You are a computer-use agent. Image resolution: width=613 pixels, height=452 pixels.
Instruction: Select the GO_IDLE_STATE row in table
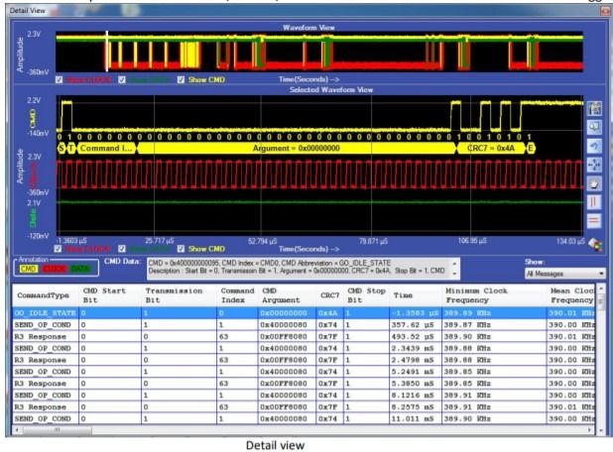point(40,311)
